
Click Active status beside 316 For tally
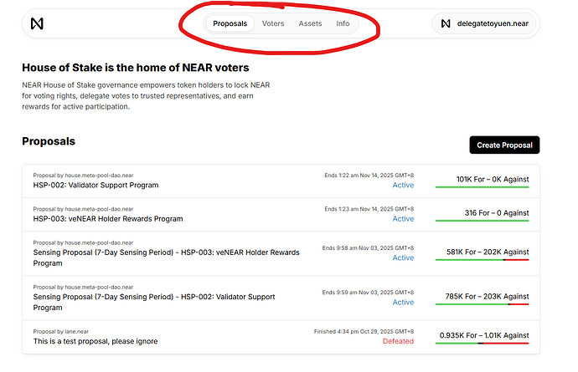pos(403,219)
